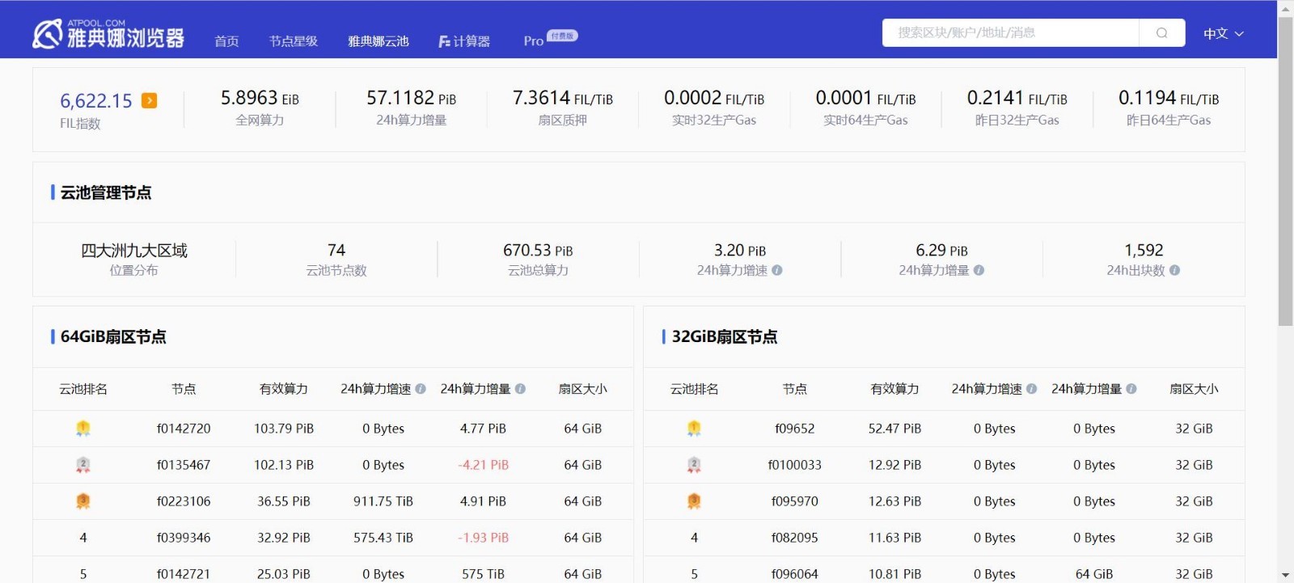The width and height of the screenshot is (1294, 583).
Task: Click silver medal icon in 32GiB table
Action: [x=694, y=465]
